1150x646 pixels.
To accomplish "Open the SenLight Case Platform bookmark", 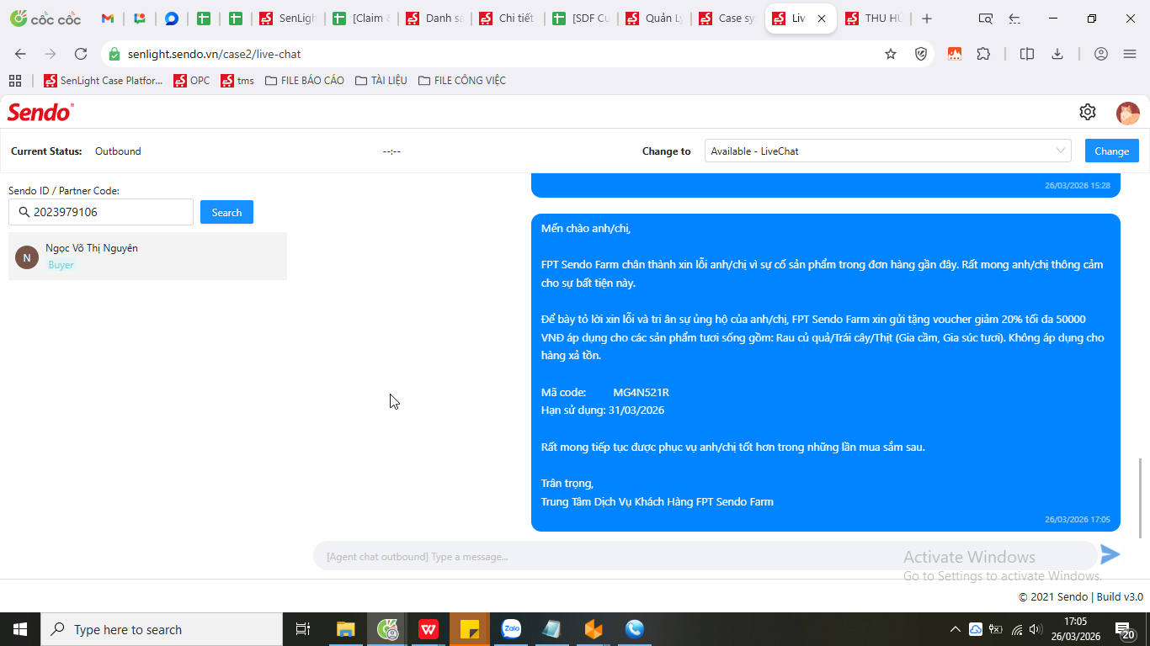I will pyautogui.click(x=104, y=81).
